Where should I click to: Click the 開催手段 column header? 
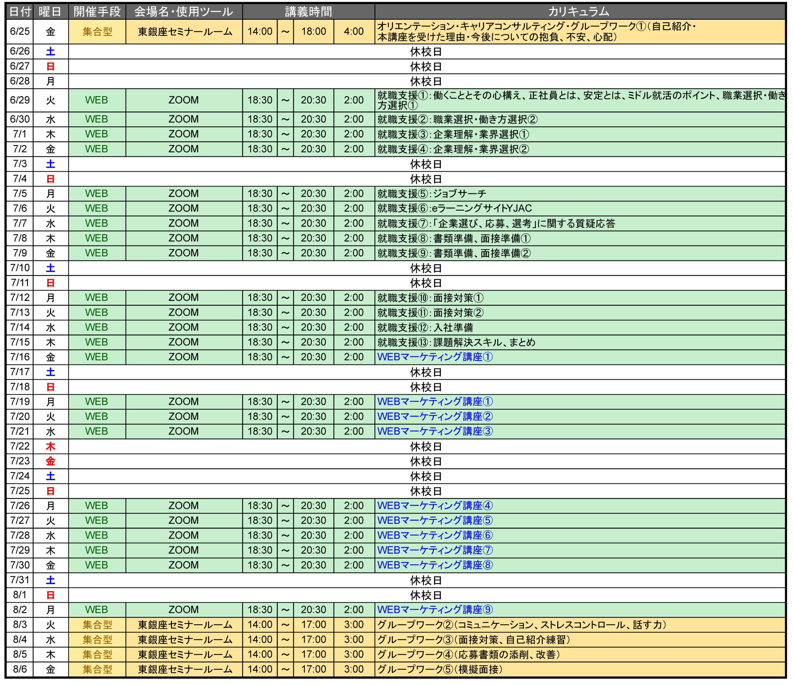point(97,11)
